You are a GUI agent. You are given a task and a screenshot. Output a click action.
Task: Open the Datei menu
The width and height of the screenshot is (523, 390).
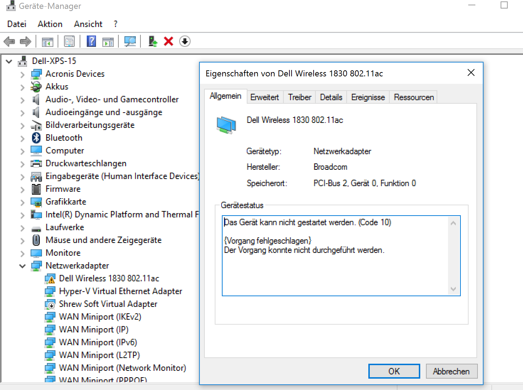click(x=17, y=24)
